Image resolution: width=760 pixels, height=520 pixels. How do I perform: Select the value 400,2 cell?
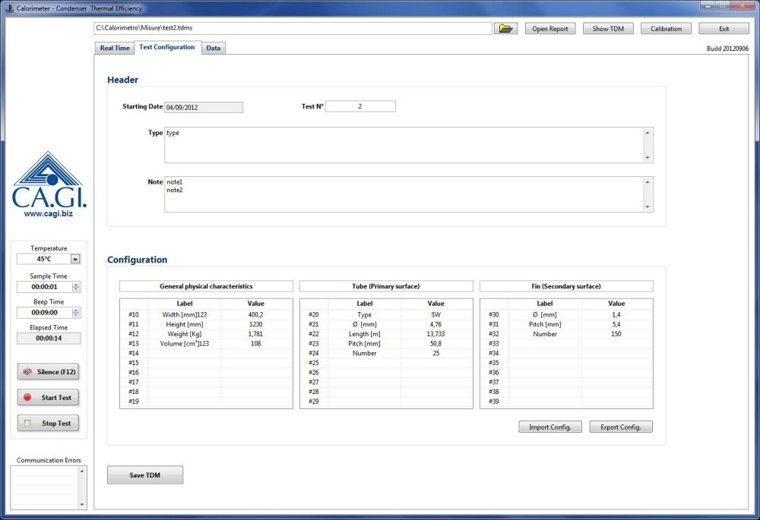255,315
